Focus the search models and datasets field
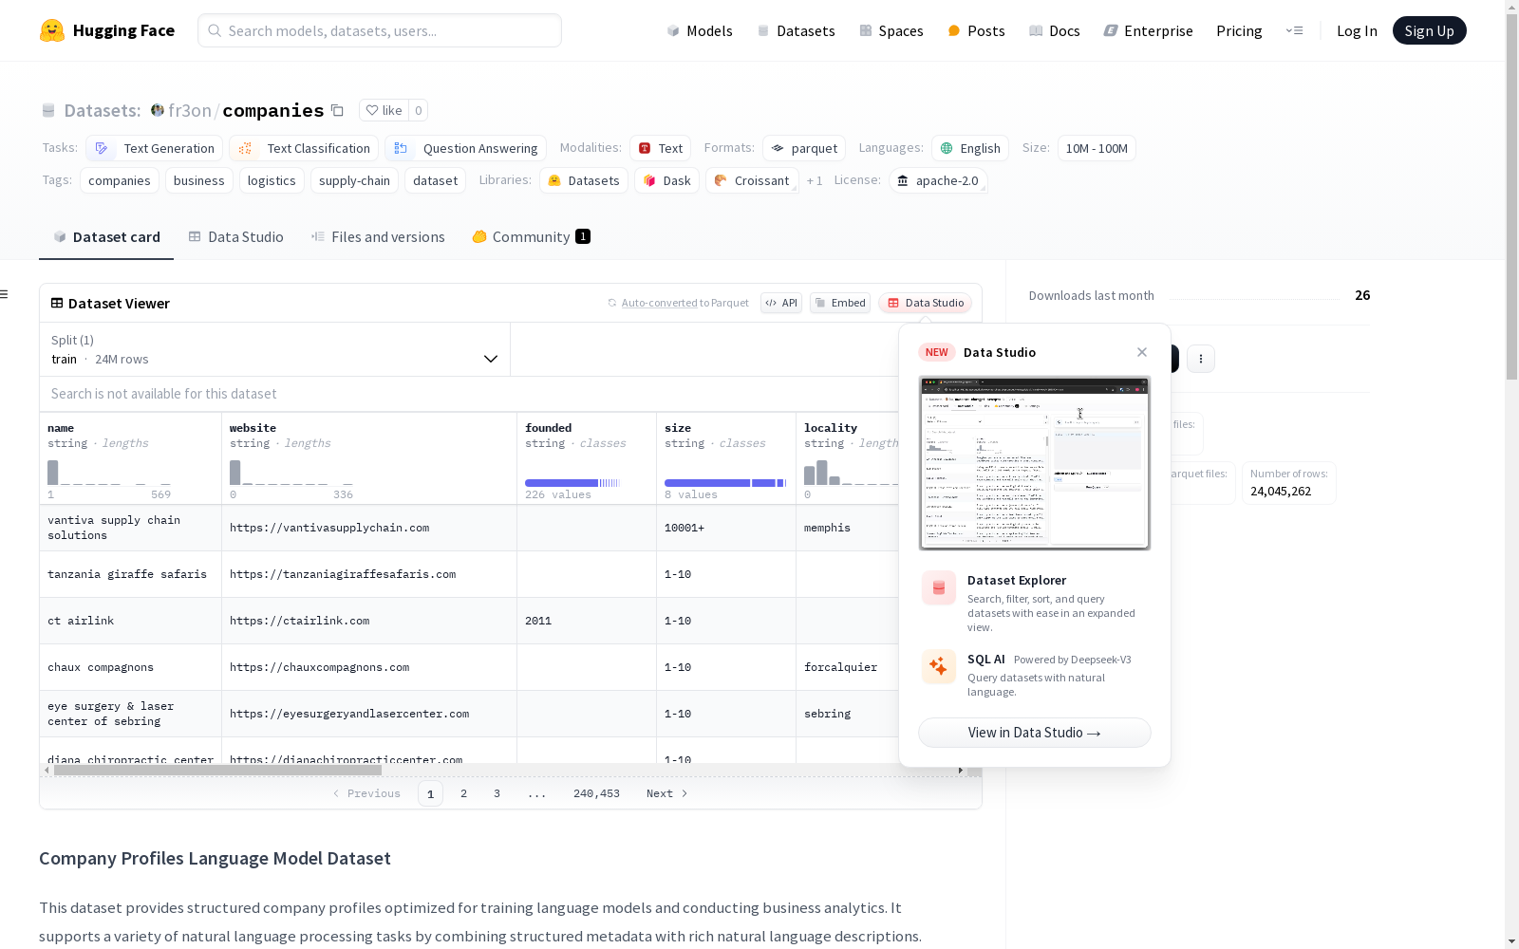The height and width of the screenshot is (949, 1519). coord(380,30)
